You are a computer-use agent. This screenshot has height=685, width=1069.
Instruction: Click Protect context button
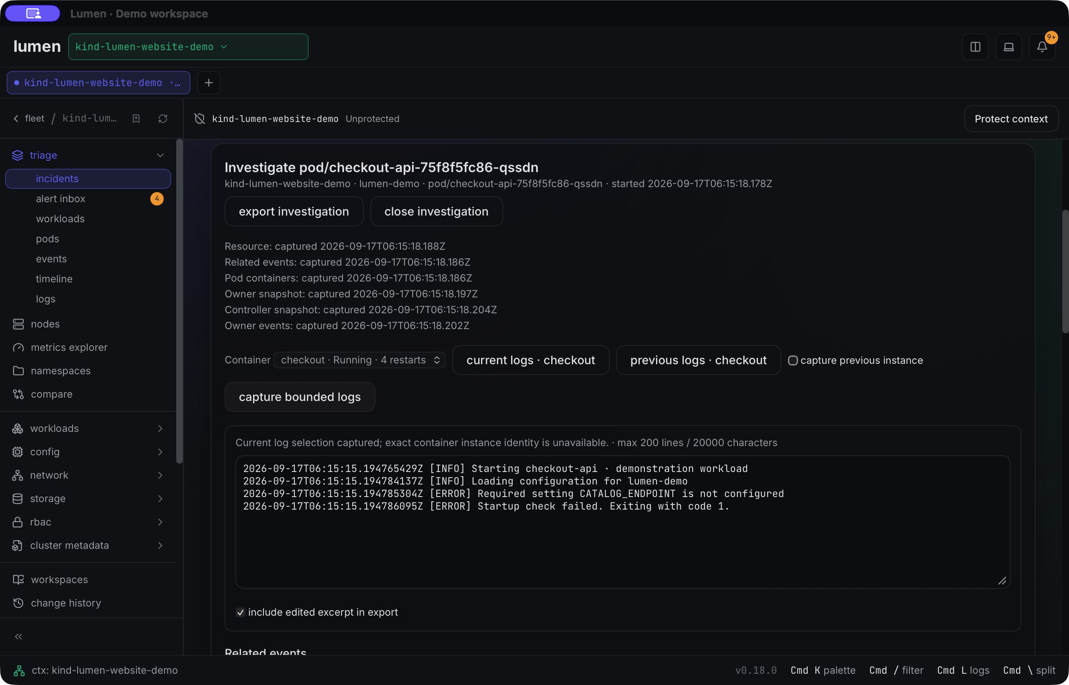[1011, 119]
